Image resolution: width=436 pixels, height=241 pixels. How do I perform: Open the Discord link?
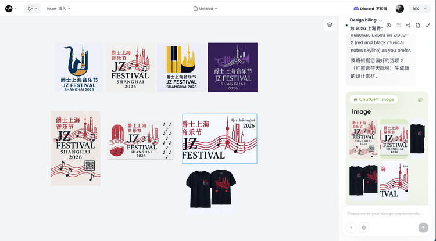click(x=370, y=9)
